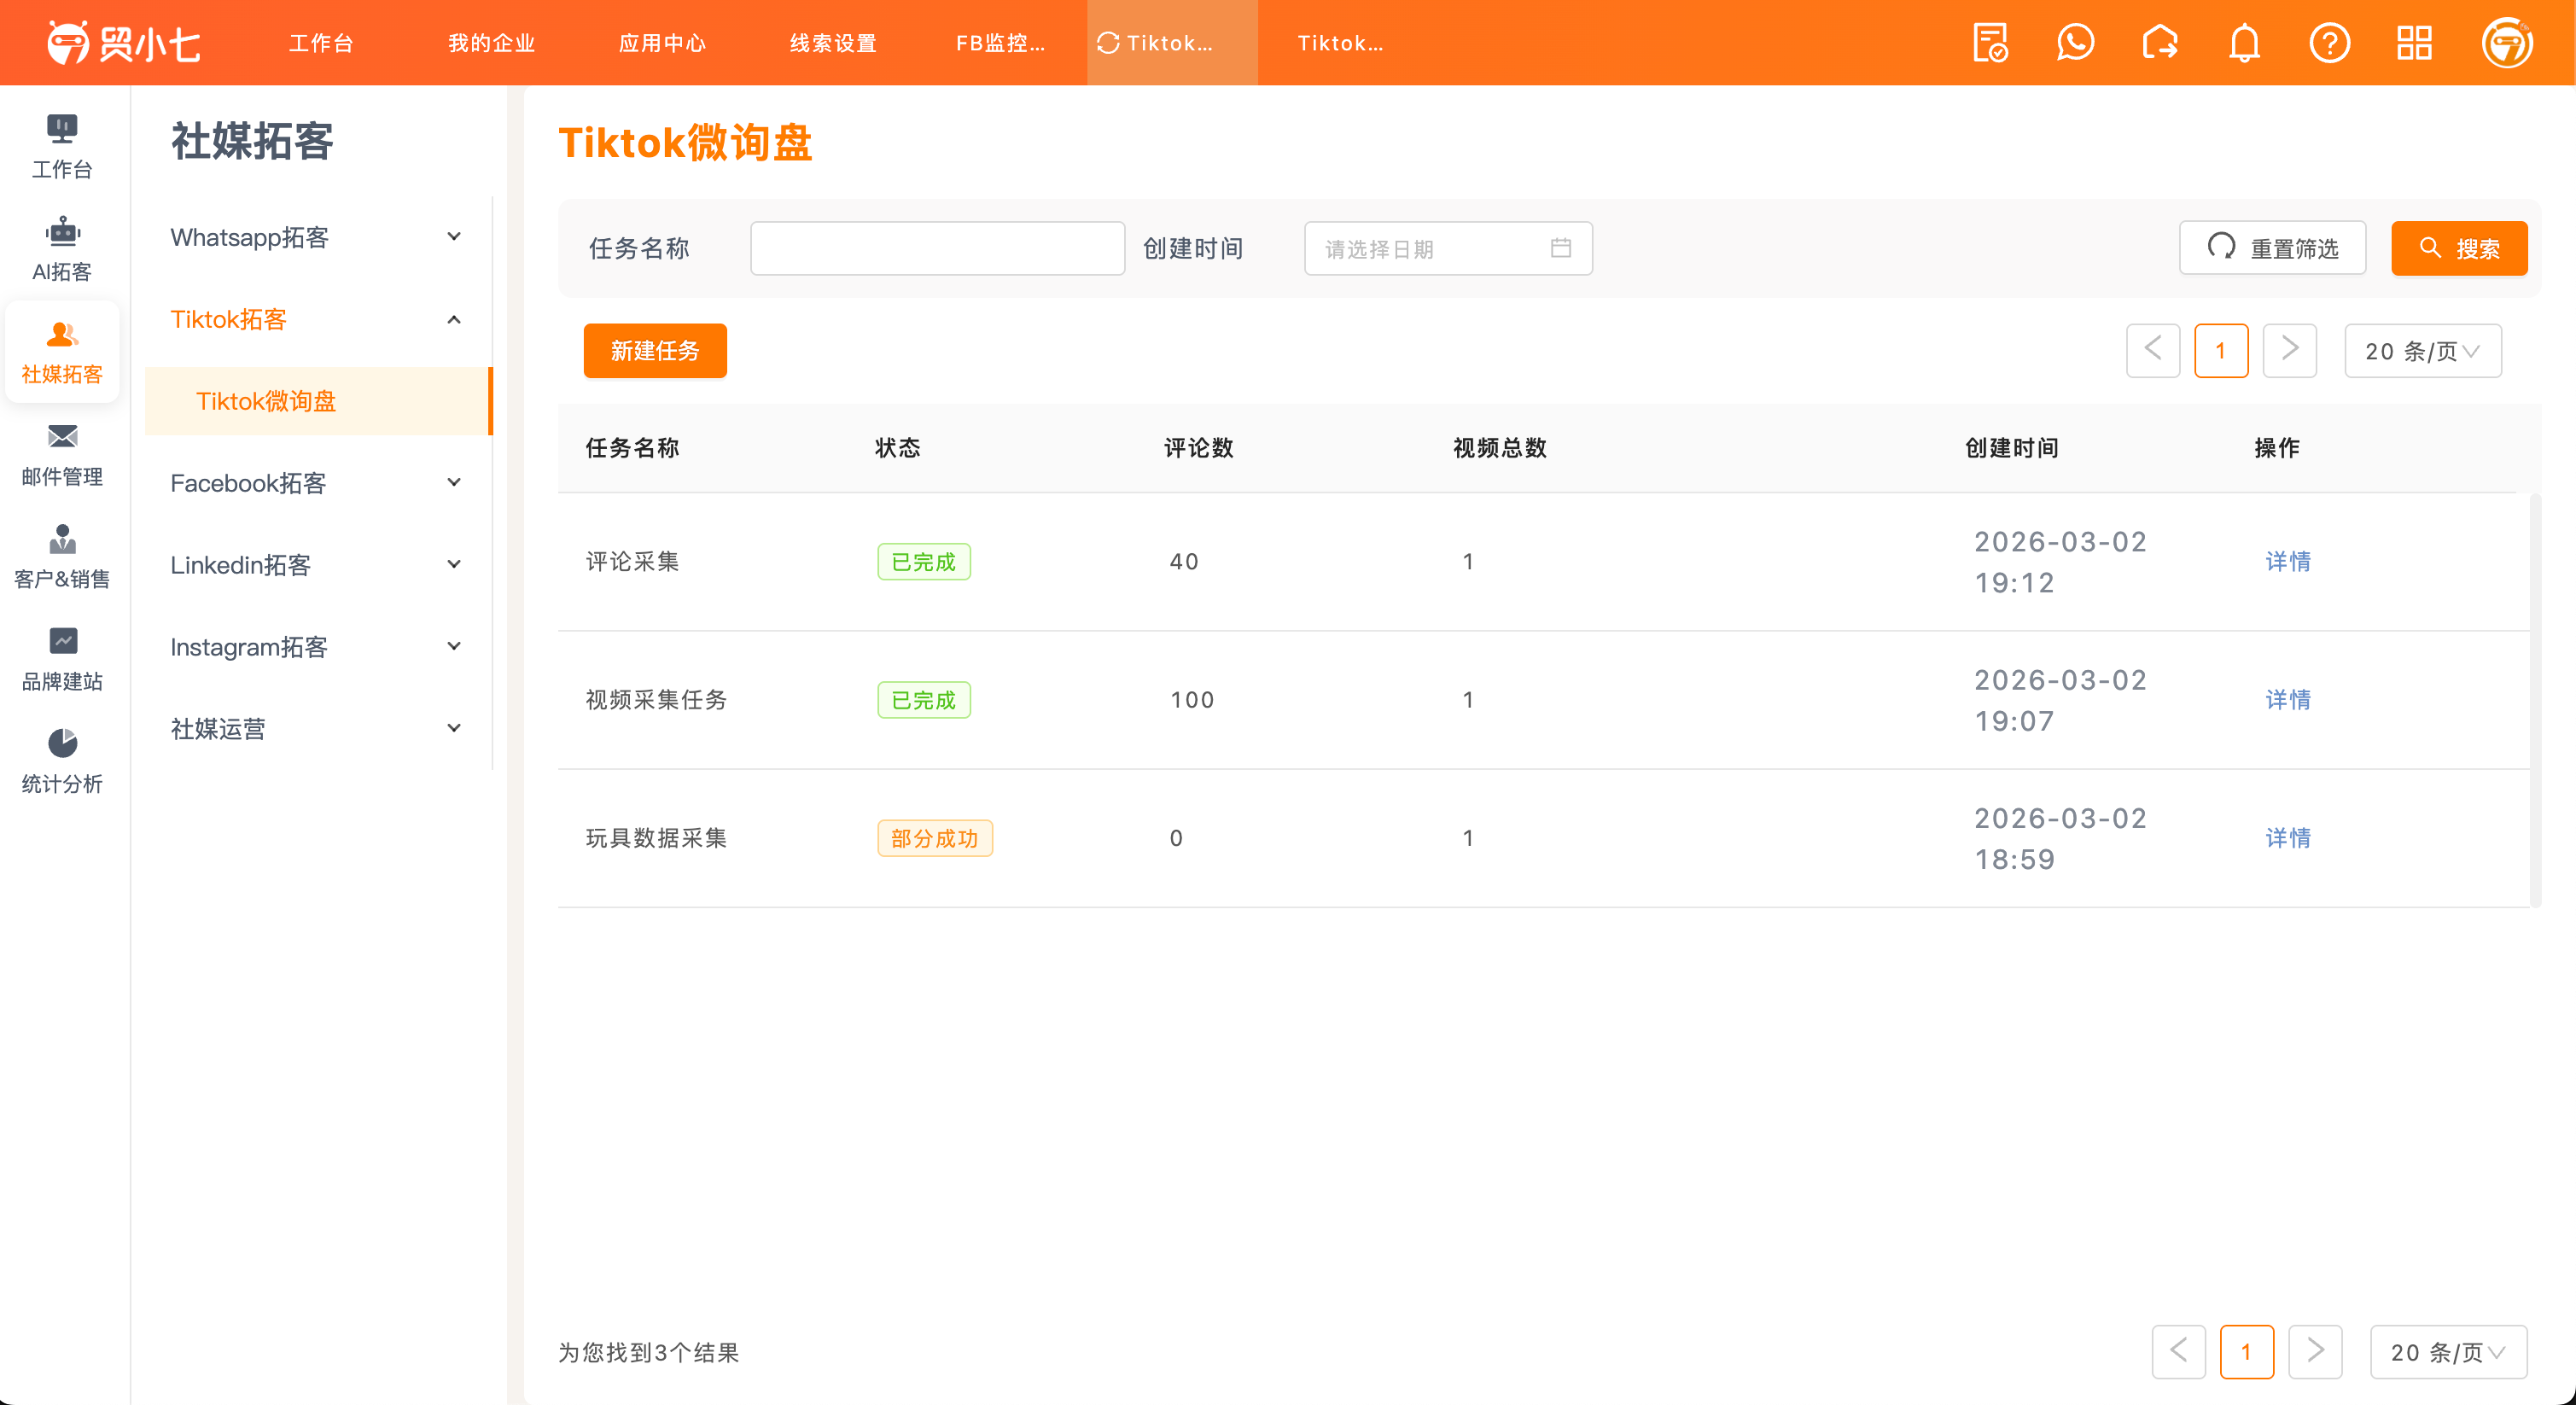The image size is (2576, 1405).
Task: Open the apps grid icon
Action: [x=2414, y=43]
